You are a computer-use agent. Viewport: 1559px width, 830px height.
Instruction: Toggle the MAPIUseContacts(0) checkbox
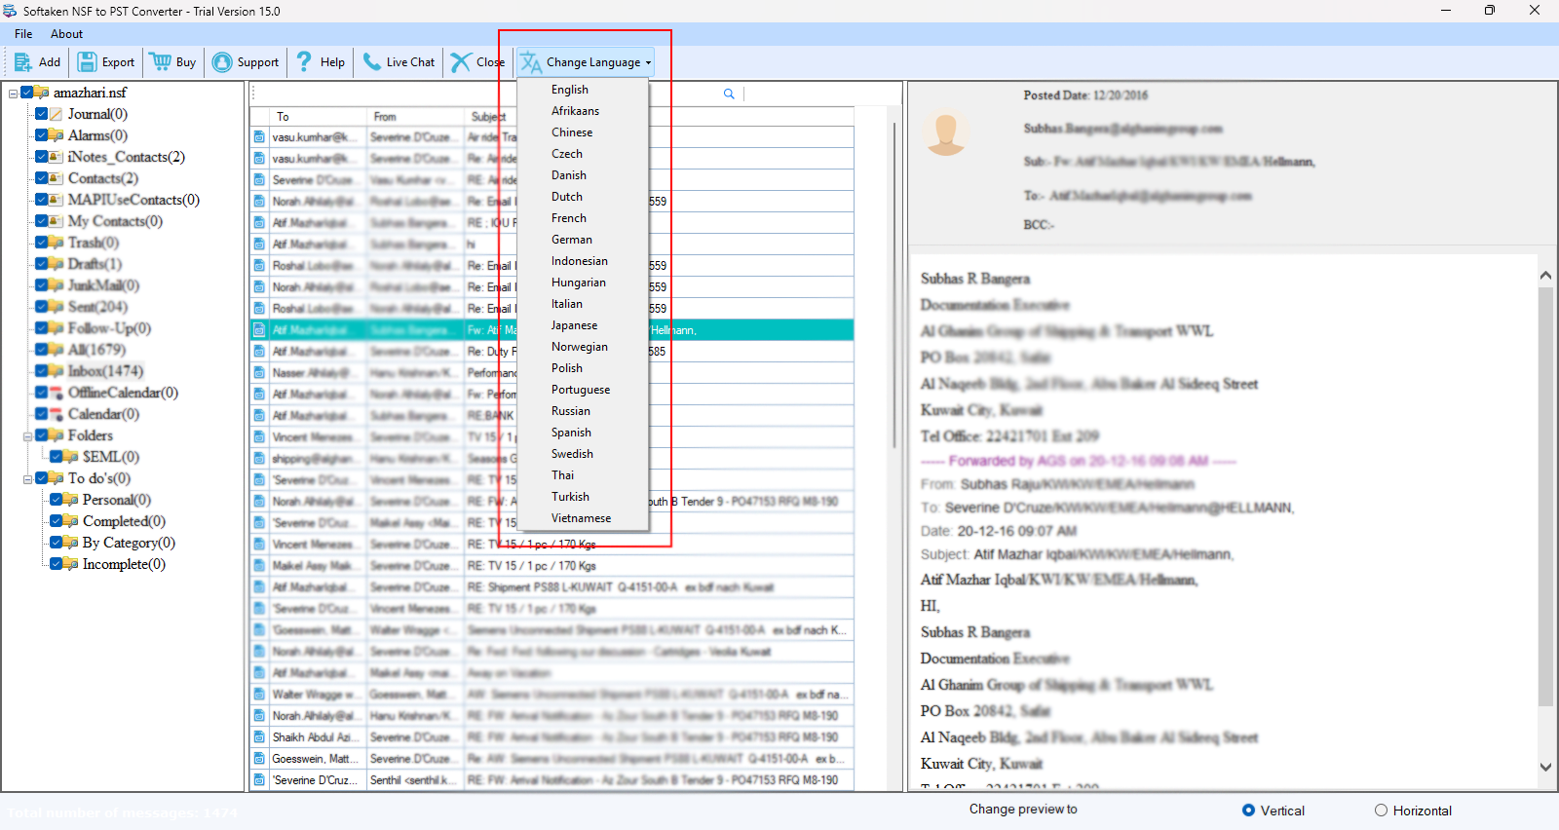click(x=41, y=200)
